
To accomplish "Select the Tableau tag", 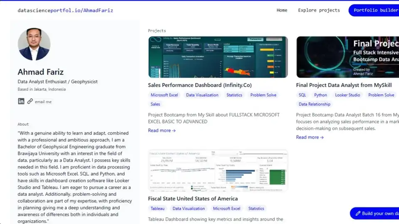I will 158,209.
